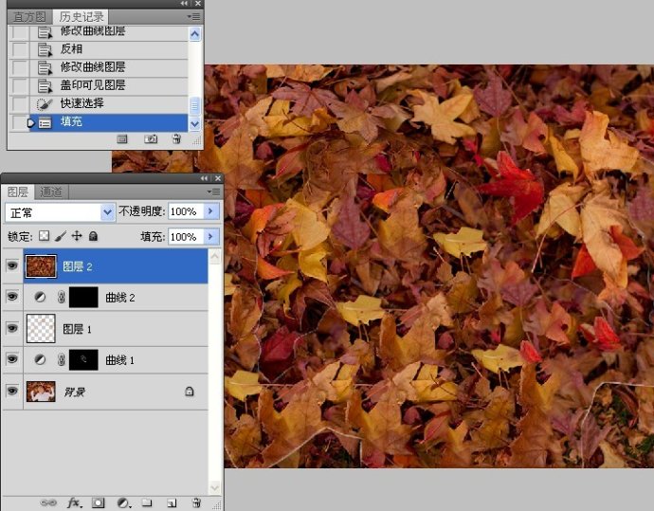
Task: Click the 曲线 1 layer mask thumbnail
Action: pyautogui.click(x=83, y=360)
